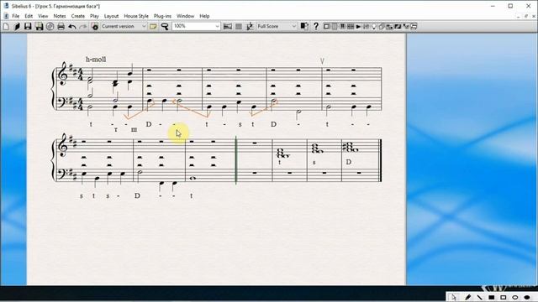Viewport: 538px width, 302px height.
Task: Open Help with the question mark icon
Action: [316, 26]
